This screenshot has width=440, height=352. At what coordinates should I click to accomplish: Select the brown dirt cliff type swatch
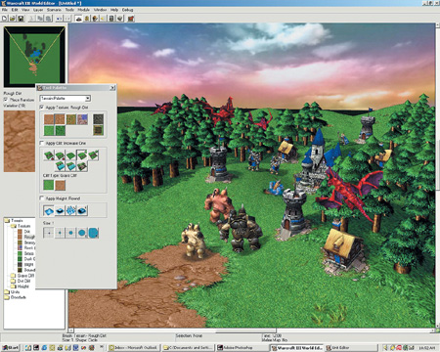click(60, 185)
